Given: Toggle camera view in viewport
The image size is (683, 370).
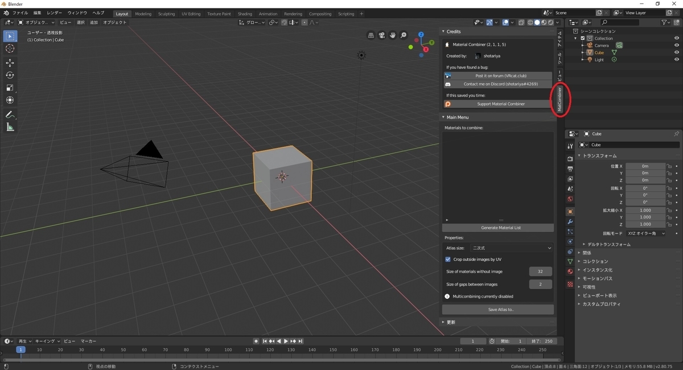Looking at the screenshot, I should pyautogui.click(x=382, y=35).
